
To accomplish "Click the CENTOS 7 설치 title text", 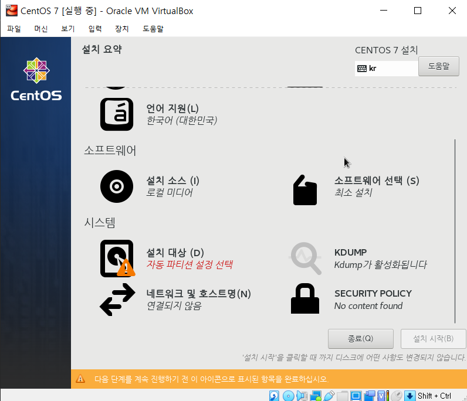I will pyautogui.click(x=386, y=50).
